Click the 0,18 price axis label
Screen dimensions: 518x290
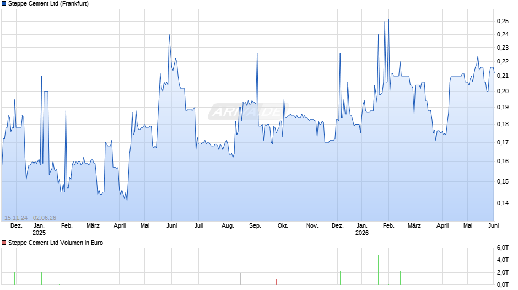coord(503,125)
